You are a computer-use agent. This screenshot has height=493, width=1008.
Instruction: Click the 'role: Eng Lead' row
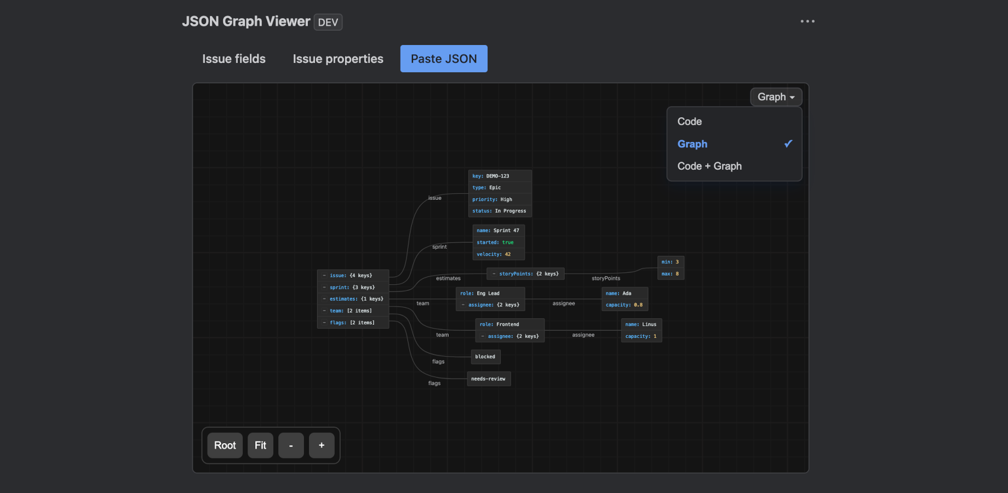click(x=490, y=293)
